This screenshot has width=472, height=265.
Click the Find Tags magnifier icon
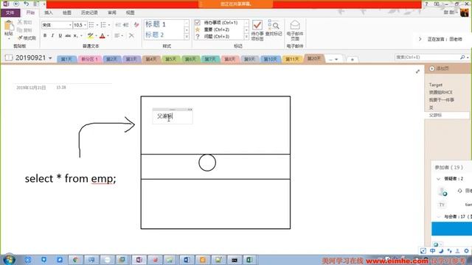click(x=274, y=28)
